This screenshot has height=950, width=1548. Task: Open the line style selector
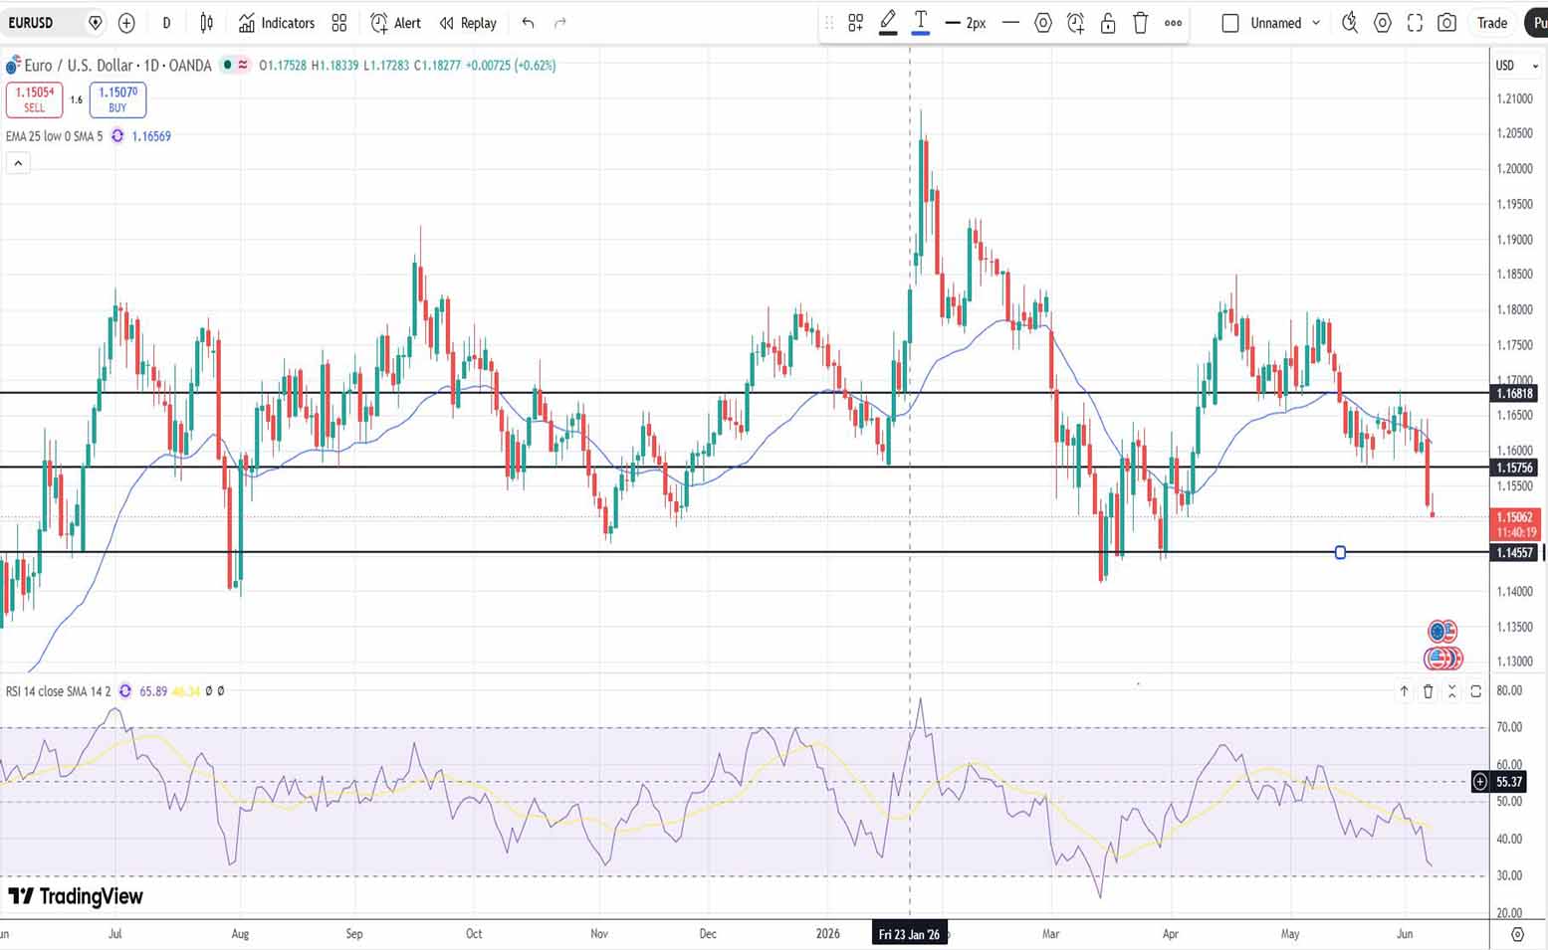[x=1010, y=22]
